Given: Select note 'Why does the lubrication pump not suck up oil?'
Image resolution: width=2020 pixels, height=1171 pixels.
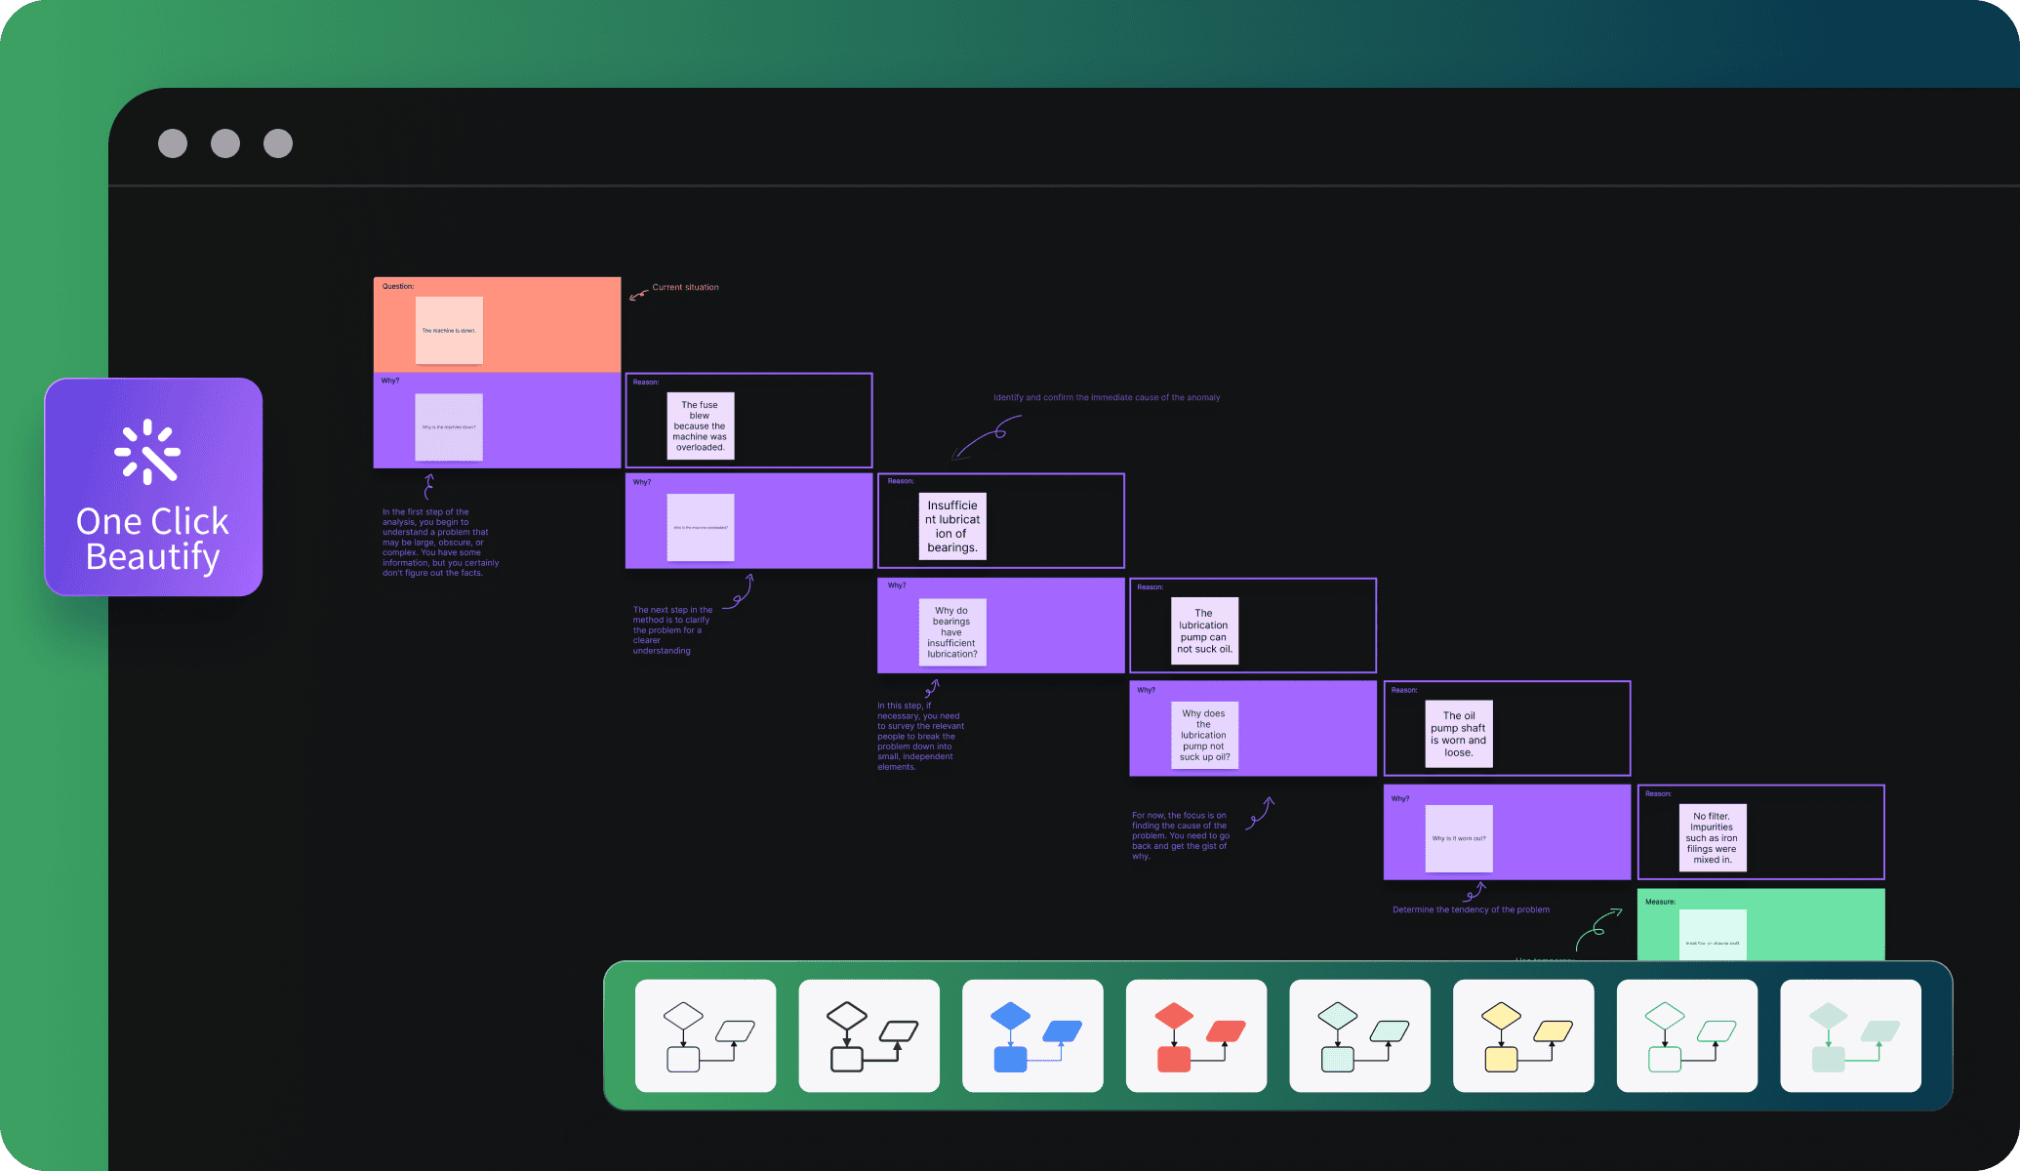Looking at the screenshot, I should [x=1204, y=735].
